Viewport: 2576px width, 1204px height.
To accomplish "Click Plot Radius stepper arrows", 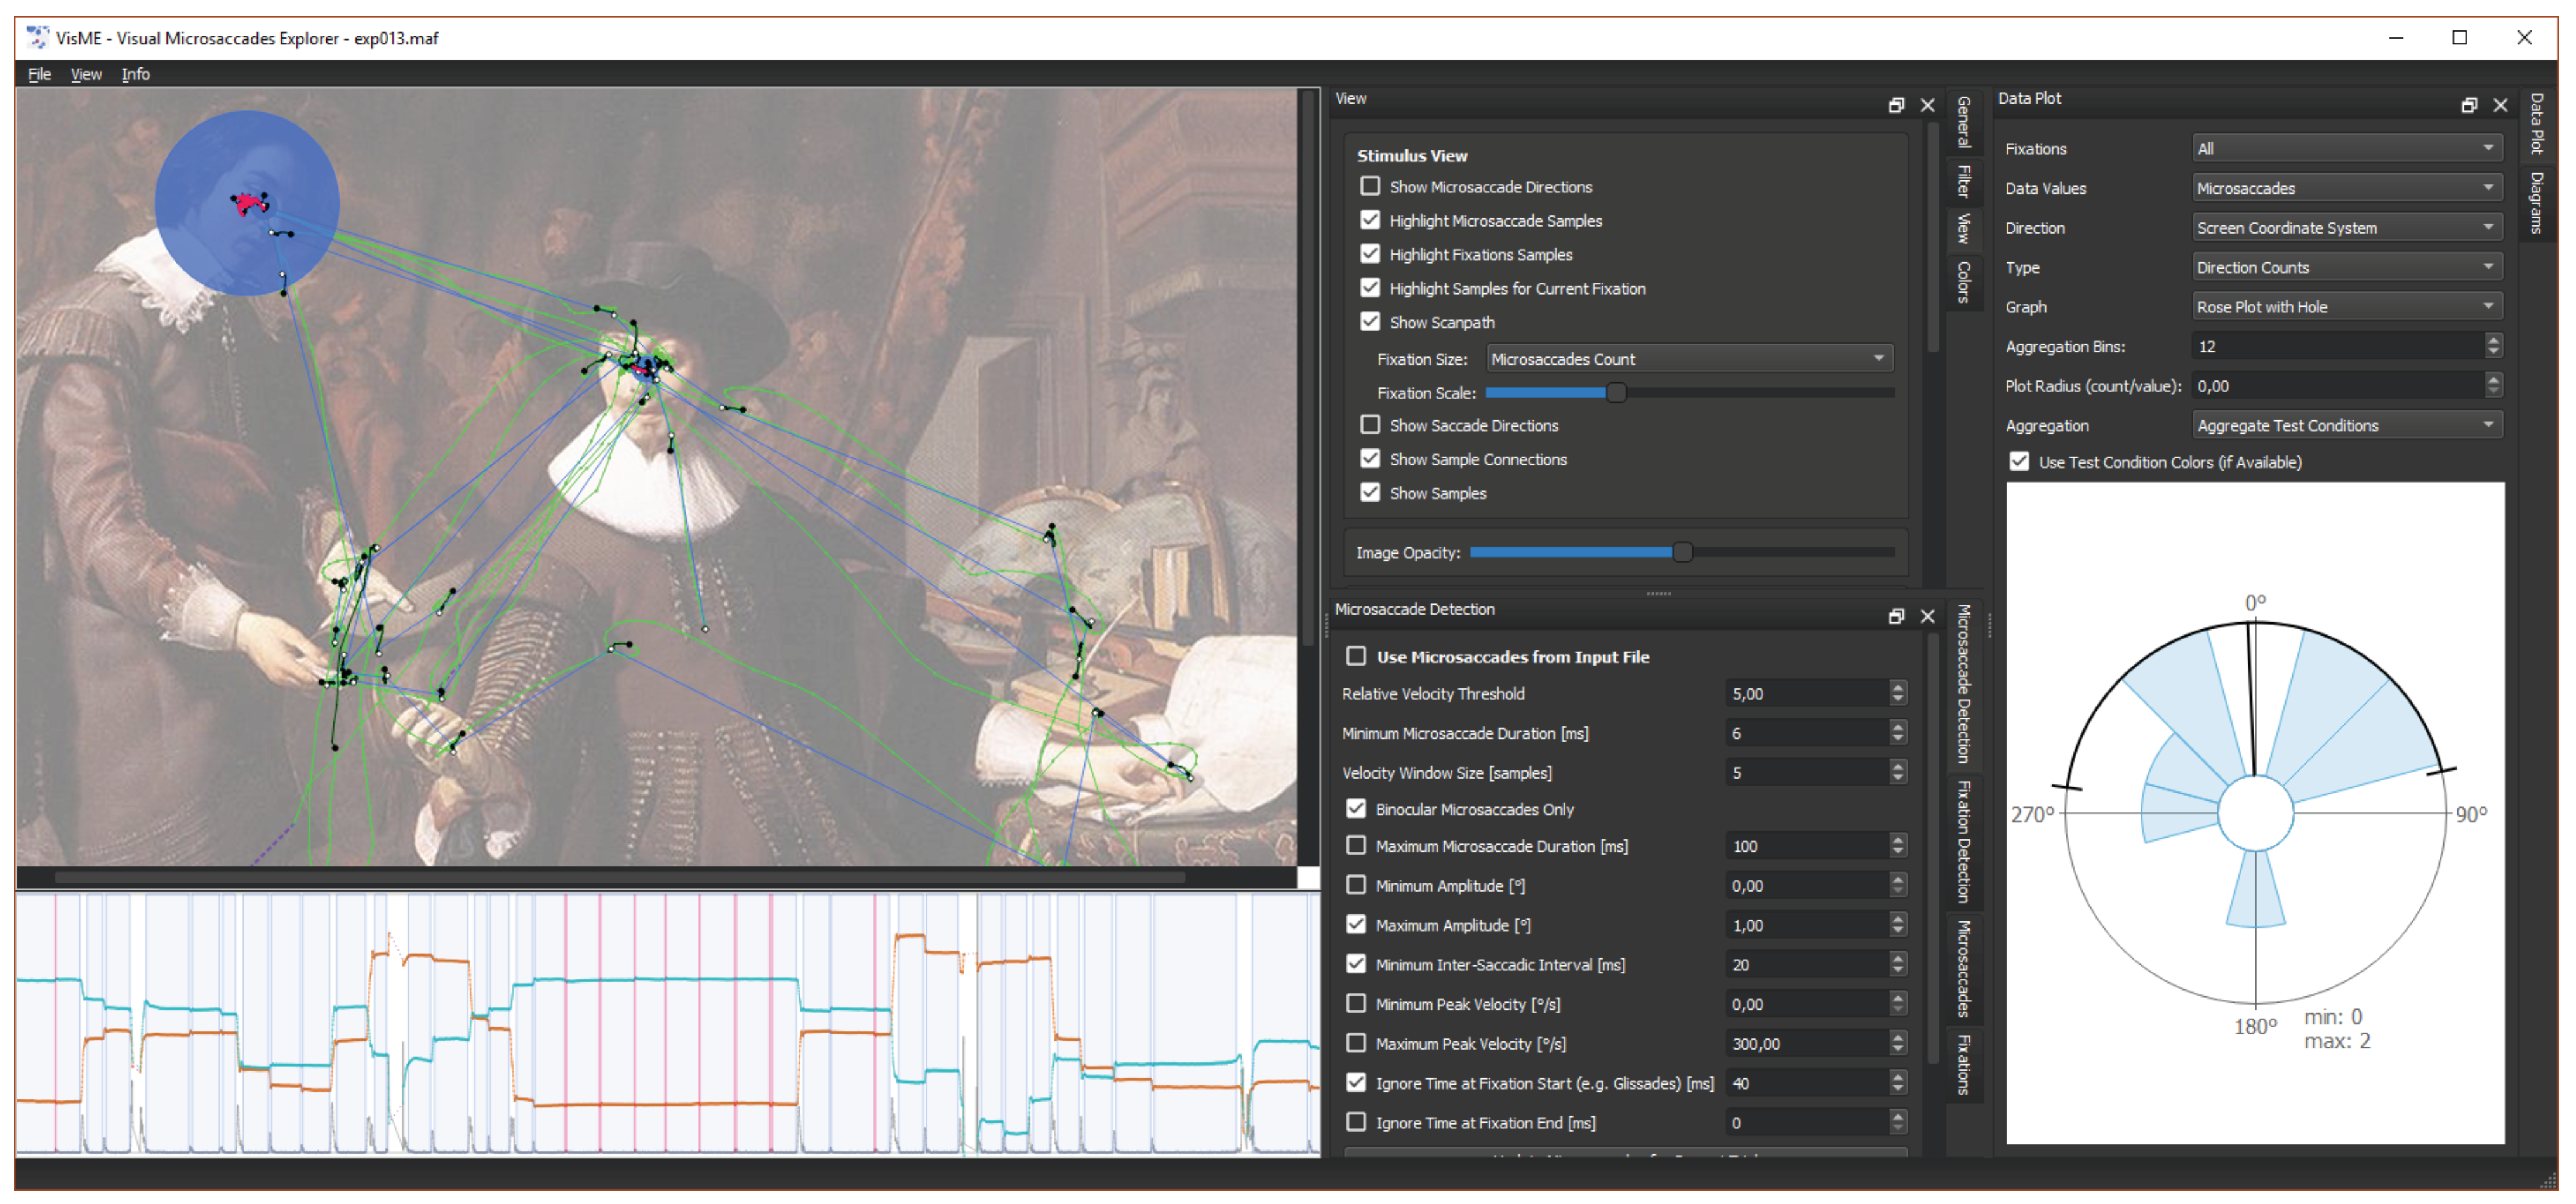I will 2493,385.
